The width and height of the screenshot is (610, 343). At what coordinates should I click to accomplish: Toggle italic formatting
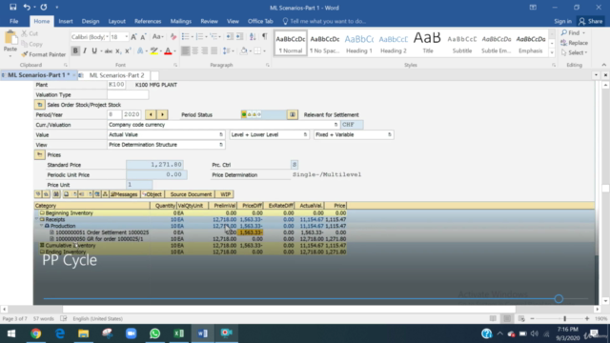pyautogui.click(x=85, y=50)
